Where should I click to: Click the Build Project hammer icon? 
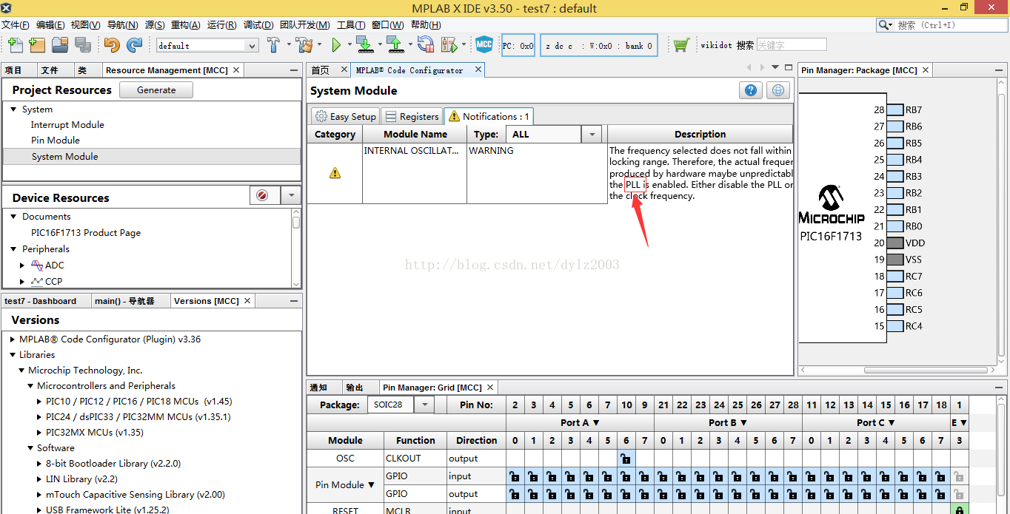(x=273, y=45)
